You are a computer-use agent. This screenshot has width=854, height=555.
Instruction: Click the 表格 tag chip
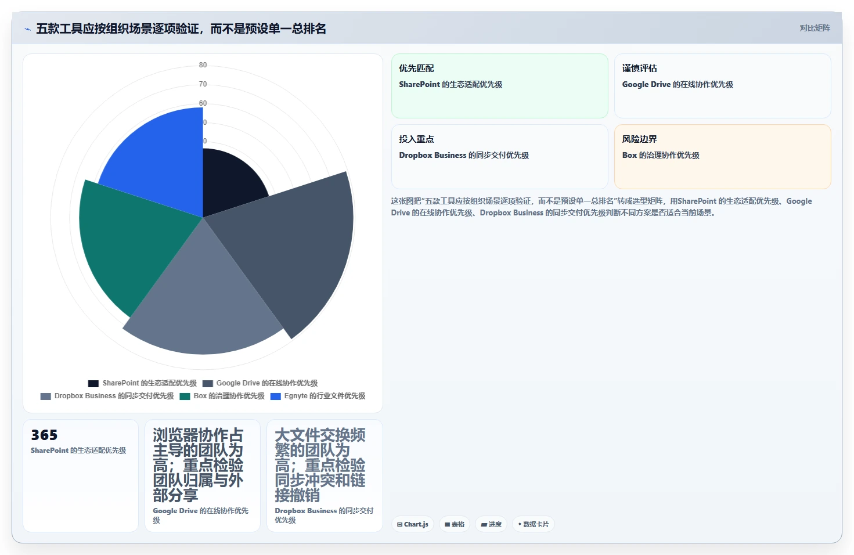[455, 524]
